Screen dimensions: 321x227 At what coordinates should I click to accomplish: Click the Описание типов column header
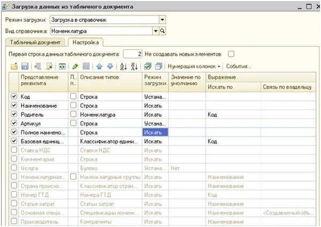click(x=110, y=82)
